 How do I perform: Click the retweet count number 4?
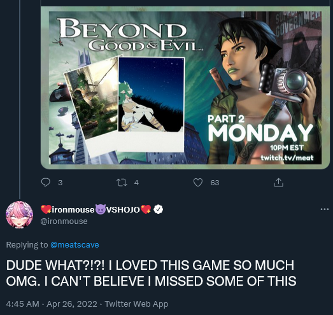[136, 183]
